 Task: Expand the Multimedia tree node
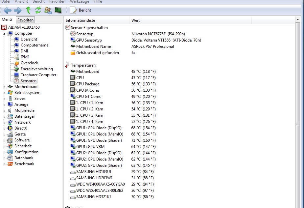(x=4, y=111)
